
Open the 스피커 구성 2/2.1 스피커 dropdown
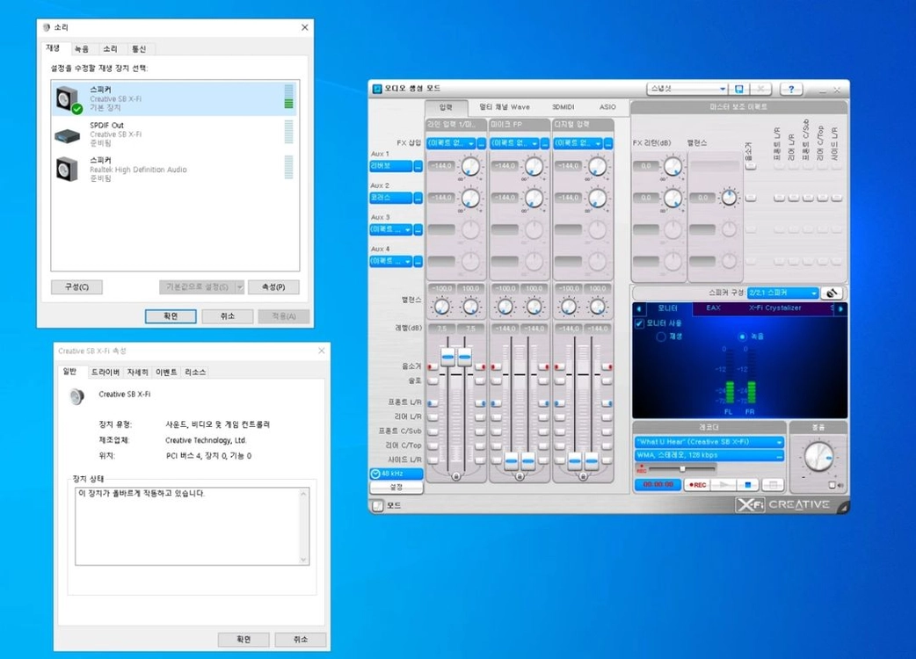click(x=782, y=293)
